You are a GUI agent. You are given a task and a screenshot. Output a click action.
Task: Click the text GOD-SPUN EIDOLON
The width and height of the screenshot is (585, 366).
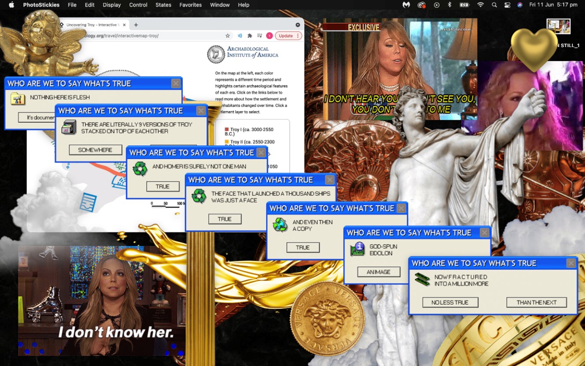click(x=383, y=250)
